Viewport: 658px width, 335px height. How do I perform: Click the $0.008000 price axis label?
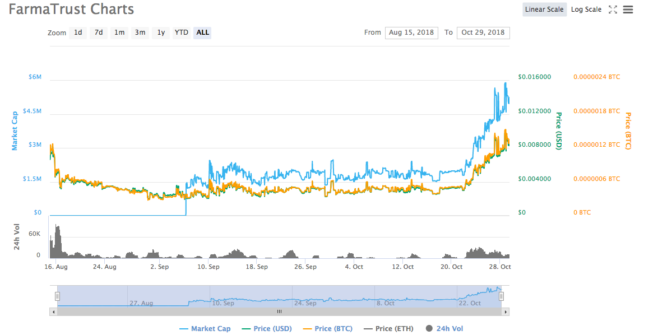[535, 145]
